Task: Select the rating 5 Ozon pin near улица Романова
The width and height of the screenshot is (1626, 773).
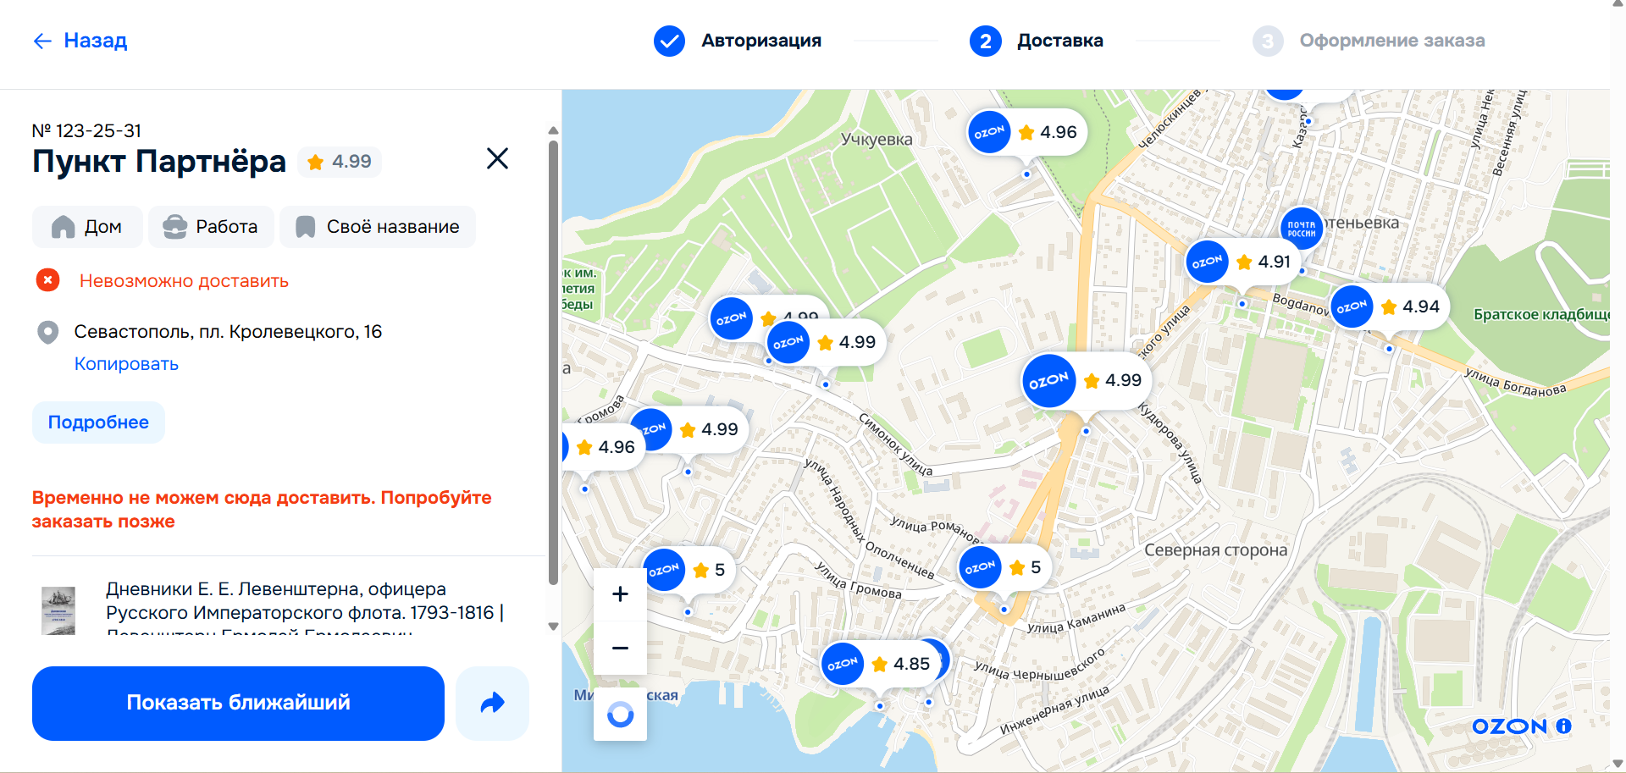Action: (1004, 568)
